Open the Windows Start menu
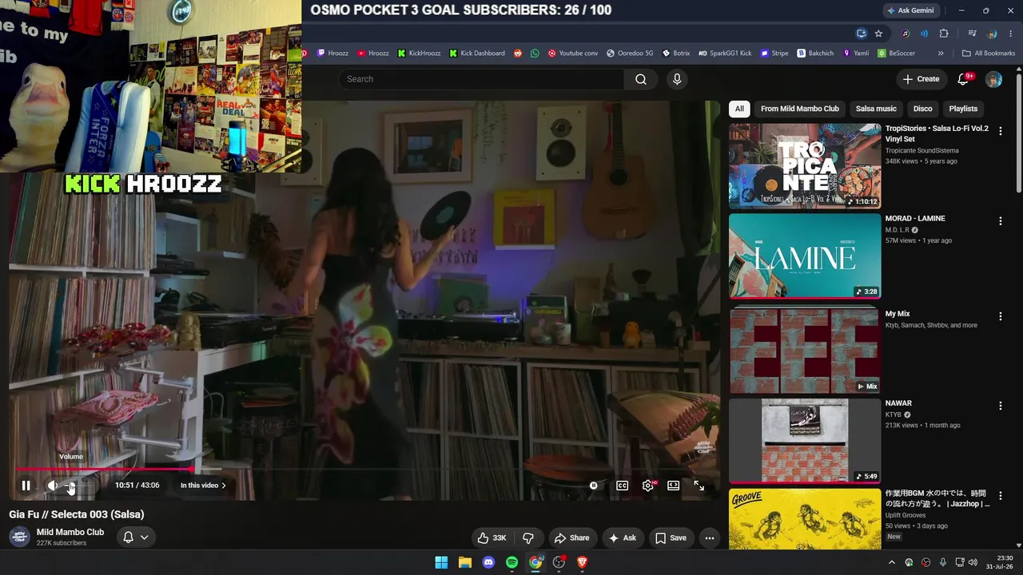 [x=441, y=562]
